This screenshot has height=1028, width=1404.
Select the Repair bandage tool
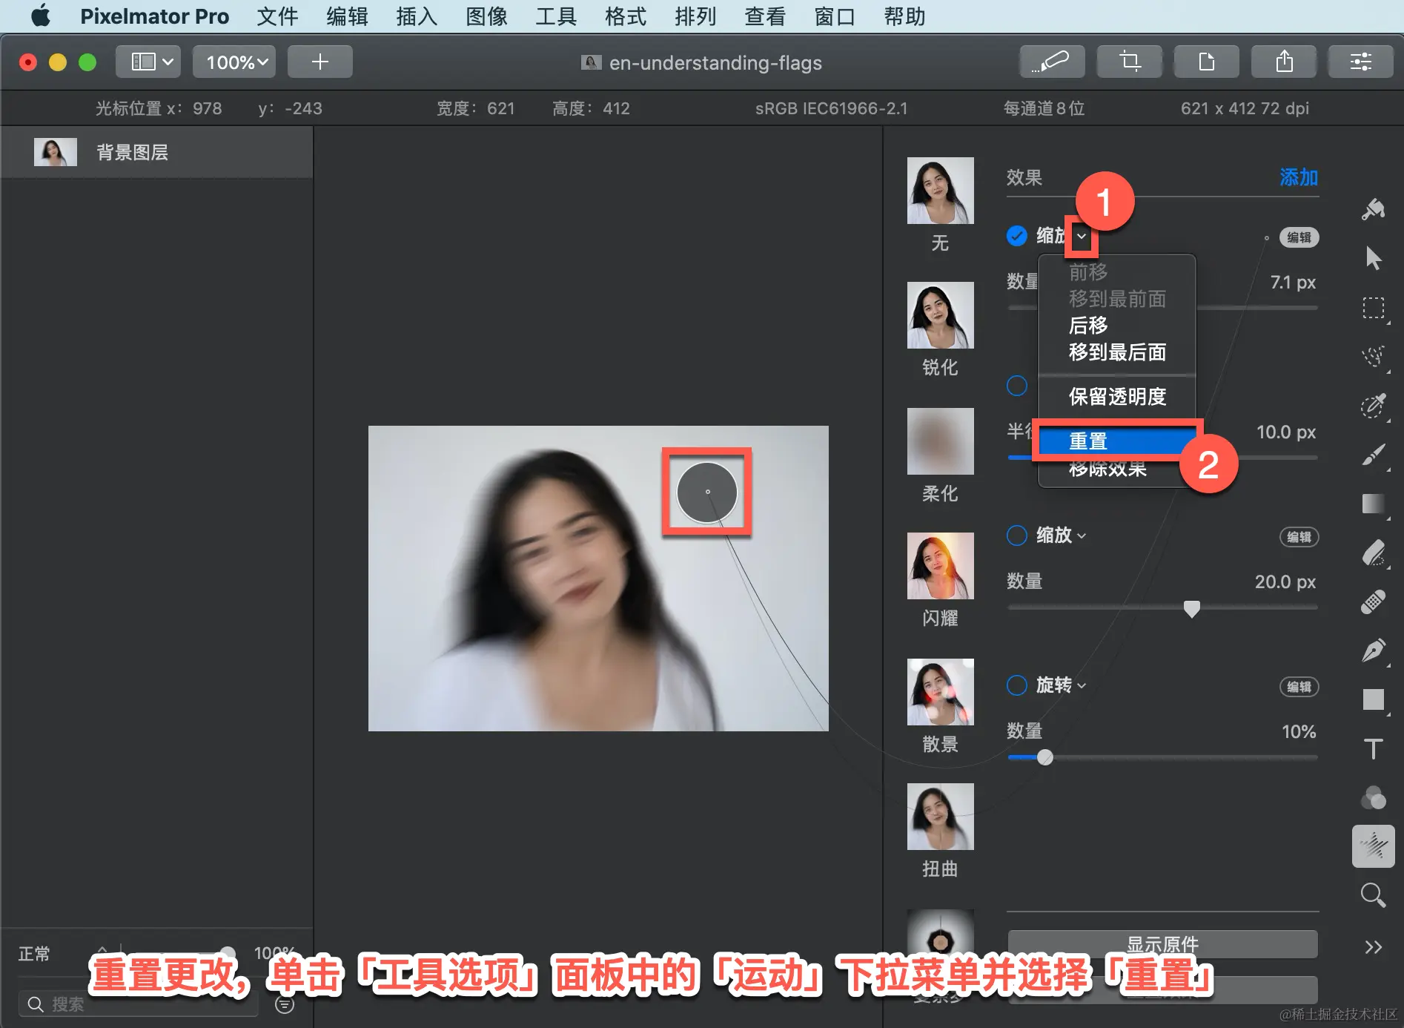point(1373,602)
